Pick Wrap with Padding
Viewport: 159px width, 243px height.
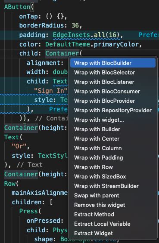click(113, 157)
